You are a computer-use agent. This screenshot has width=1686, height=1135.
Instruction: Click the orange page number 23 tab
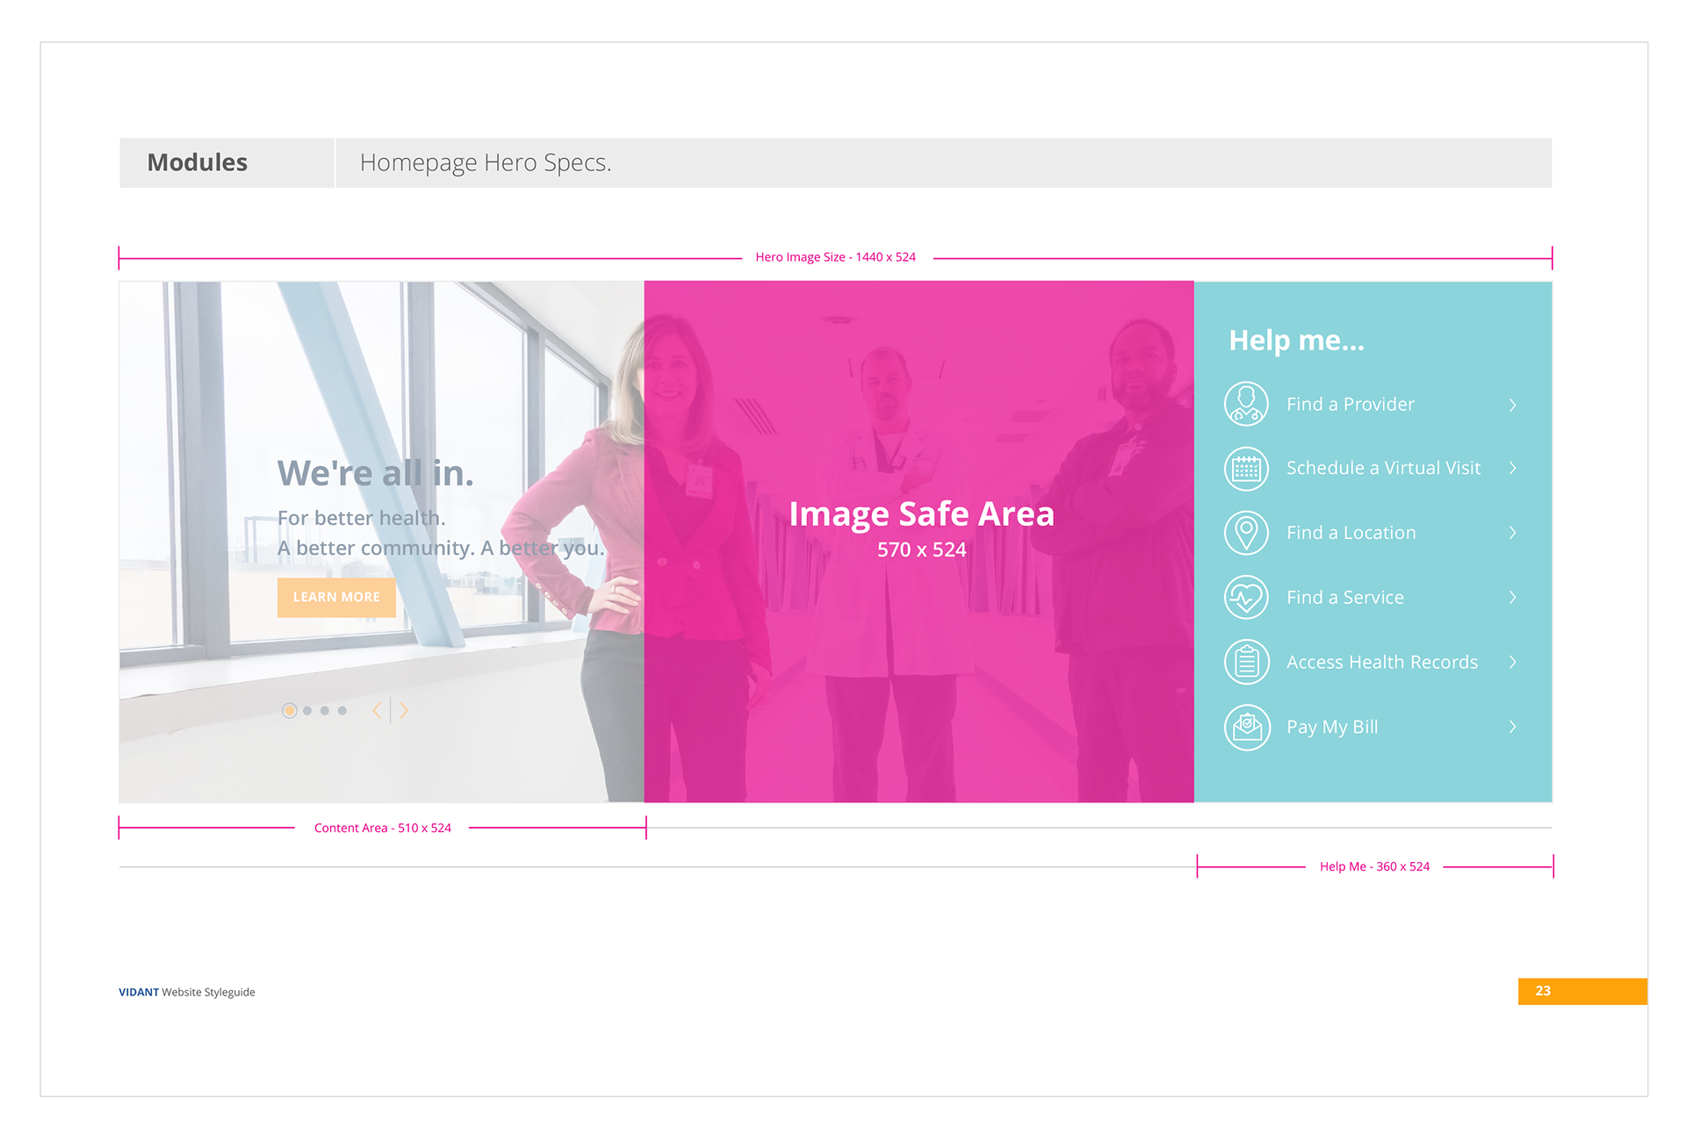1582,991
